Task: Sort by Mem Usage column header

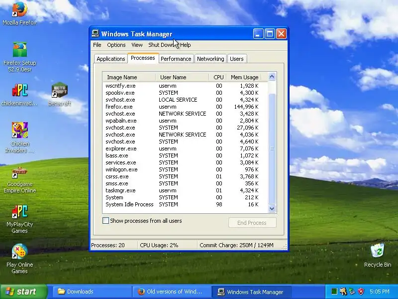Action: [x=244, y=77]
